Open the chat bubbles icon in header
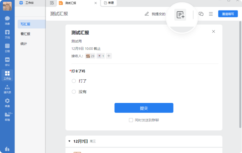The width and height of the screenshot is (242, 153). pyautogui.click(x=201, y=14)
